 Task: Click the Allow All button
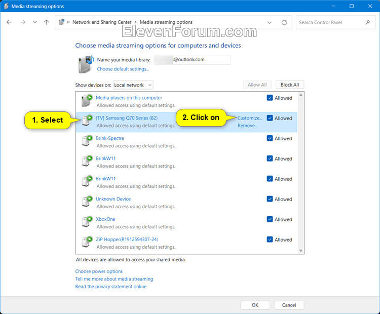click(257, 85)
